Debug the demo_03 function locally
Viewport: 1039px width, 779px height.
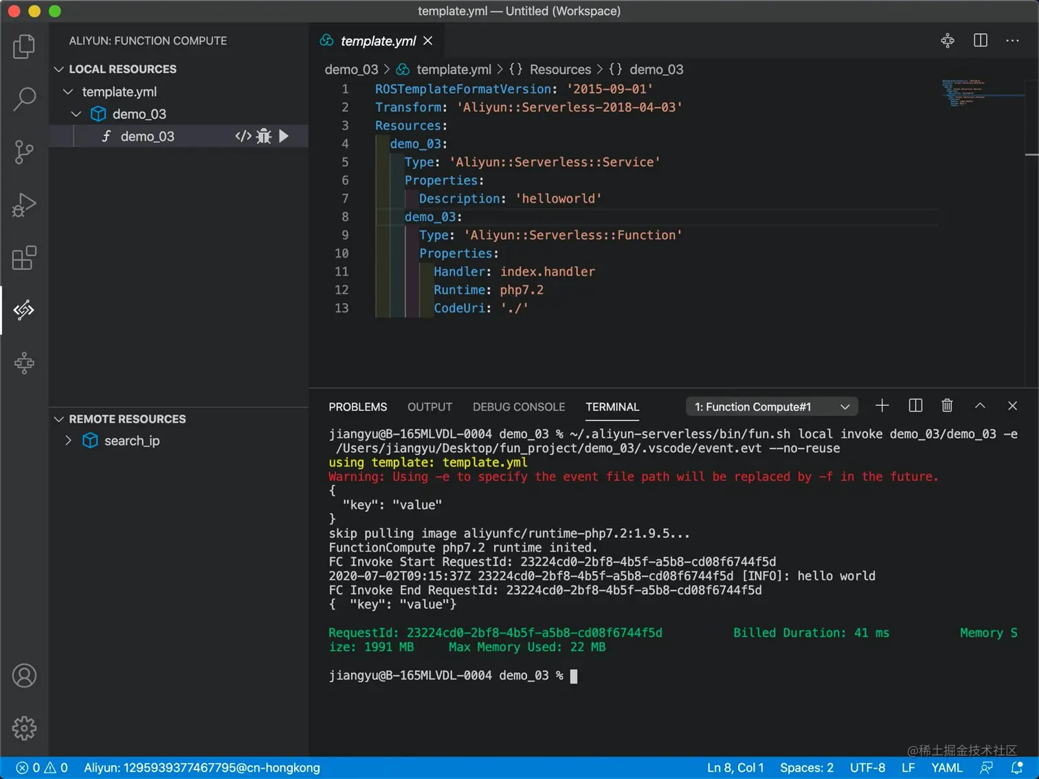coord(264,136)
